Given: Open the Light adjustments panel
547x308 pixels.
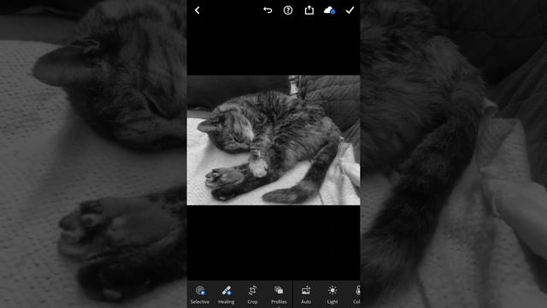Looking at the screenshot, I should [332, 294].
